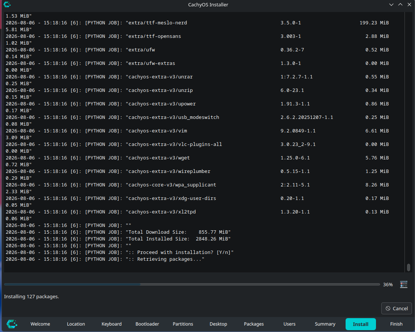The height and width of the screenshot is (332, 415).
Task: Click the "extra/ttf-meslo-nerd" log entry
Action: pyautogui.click(x=197, y=23)
